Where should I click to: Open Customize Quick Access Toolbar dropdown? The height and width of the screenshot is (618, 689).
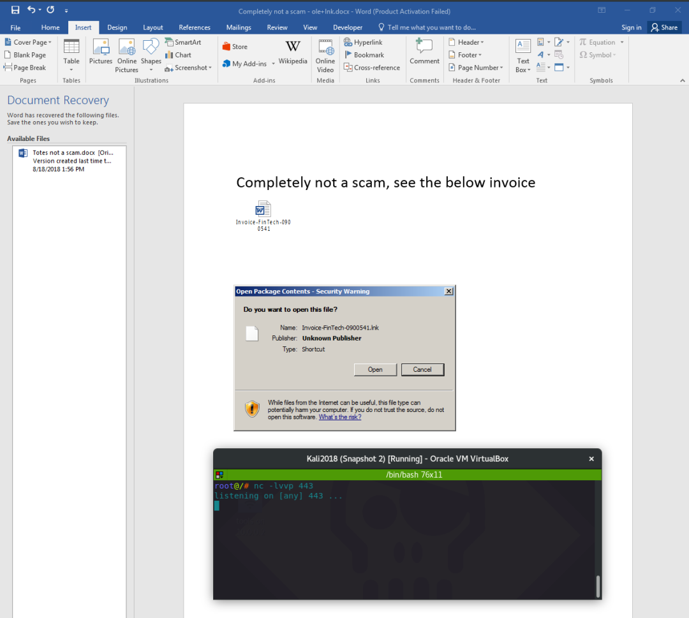tap(66, 11)
